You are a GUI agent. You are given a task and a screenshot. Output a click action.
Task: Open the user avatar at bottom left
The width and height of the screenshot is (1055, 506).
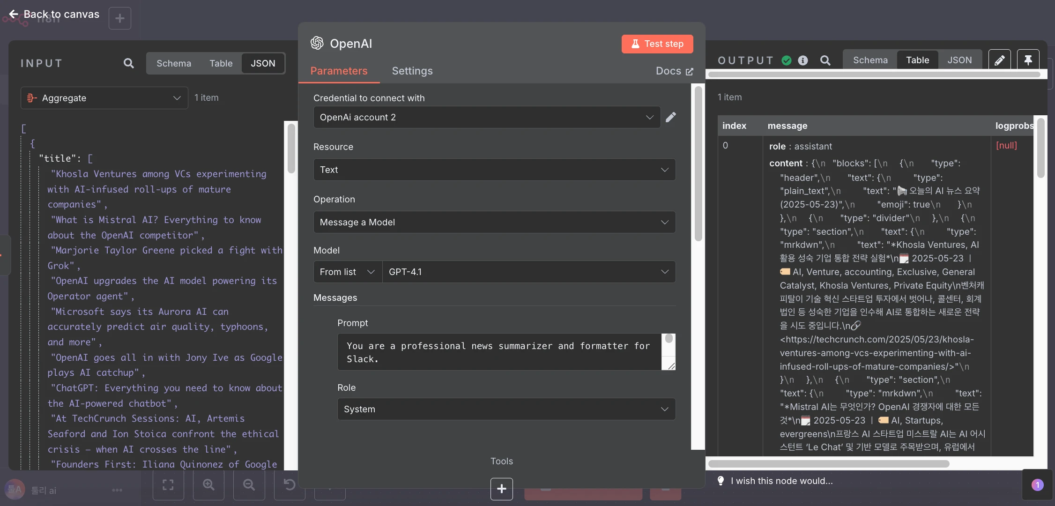click(x=15, y=490)
